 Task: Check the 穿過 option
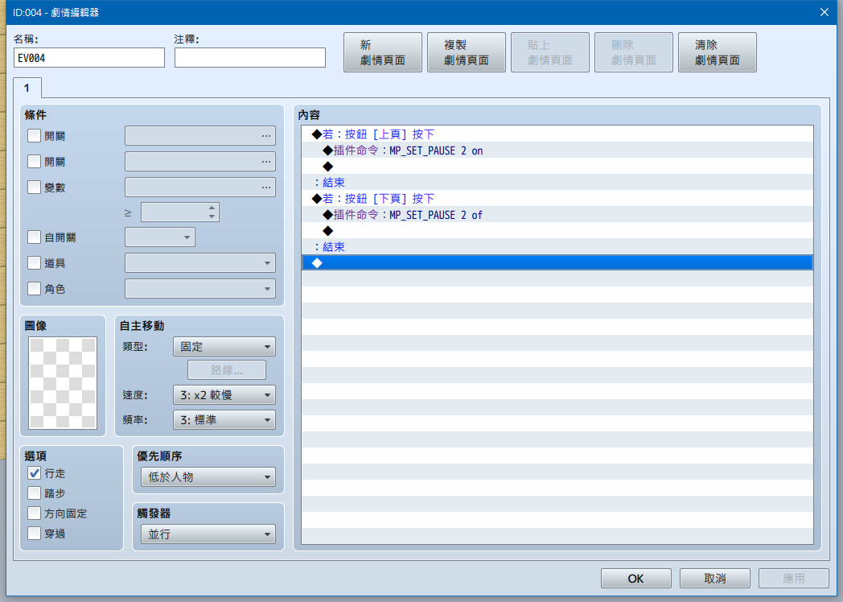(34, 534)
